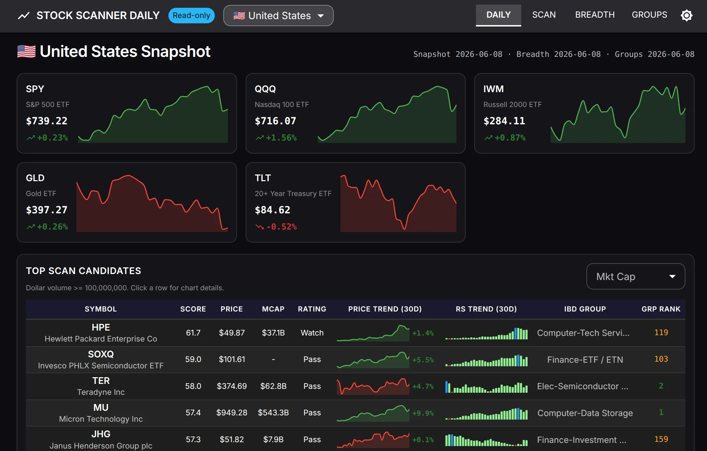Open the United States country dropdown
The image size is (707, 451).
pos(278,16)
